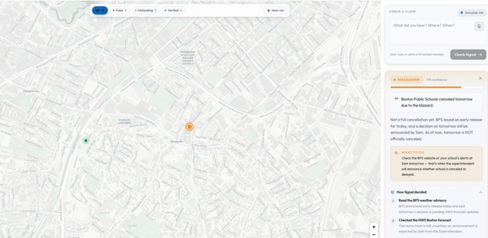The image size is (488, 238).
Task: Click the location pin icon beside Worcester
Action: tap(462, 13)
